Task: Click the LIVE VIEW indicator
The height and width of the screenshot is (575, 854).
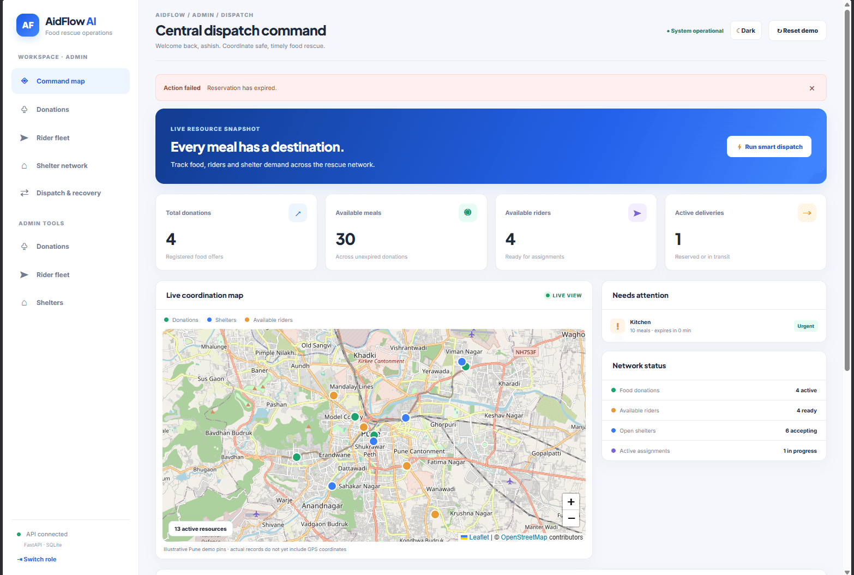Action: pyautogui.click(x=563, y=296)
